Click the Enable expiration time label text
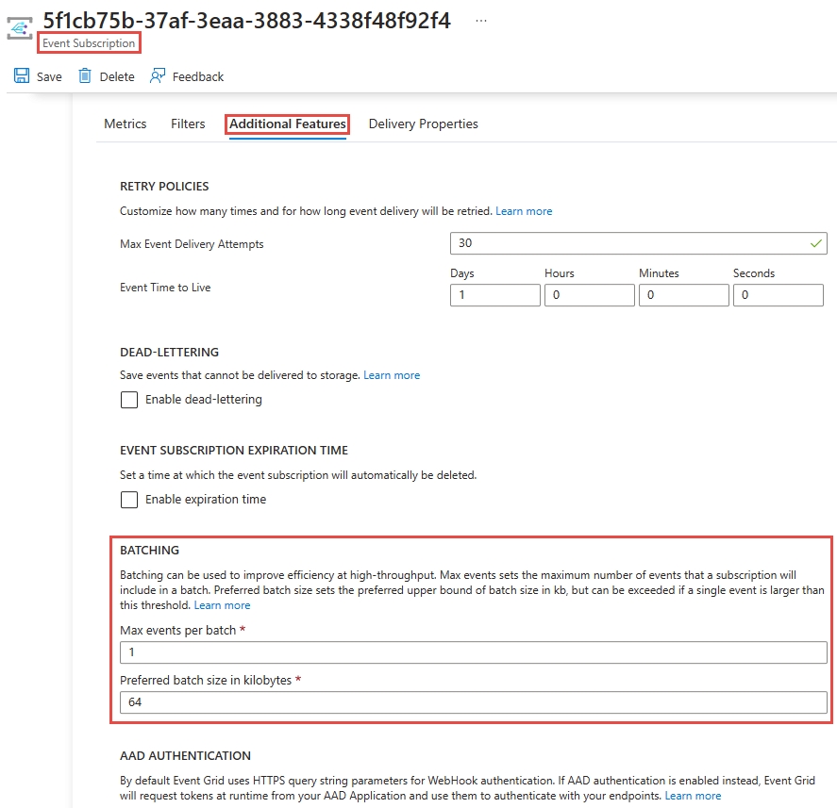This screenshot has width=837, height=808. 206,499
